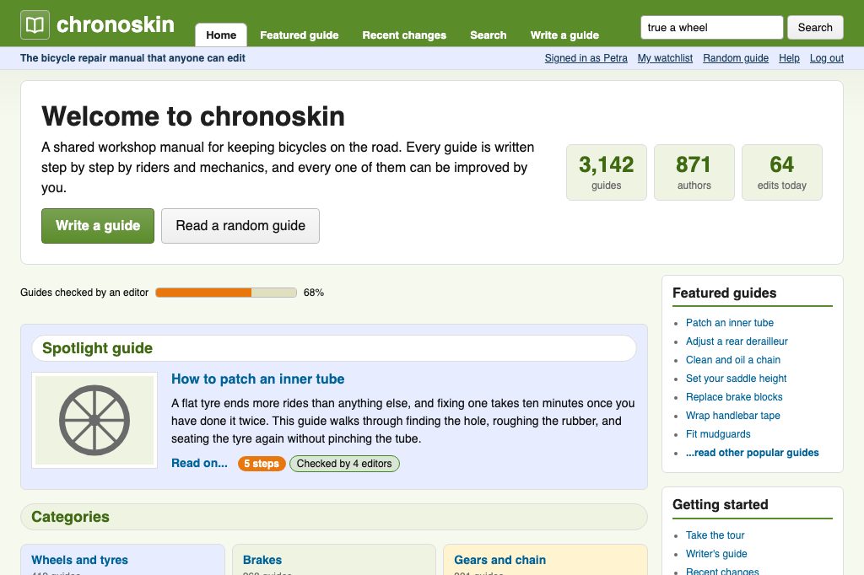Open the Featured guide tab
The height and width of the screenshot is (575, 864).
click(300, 35)
